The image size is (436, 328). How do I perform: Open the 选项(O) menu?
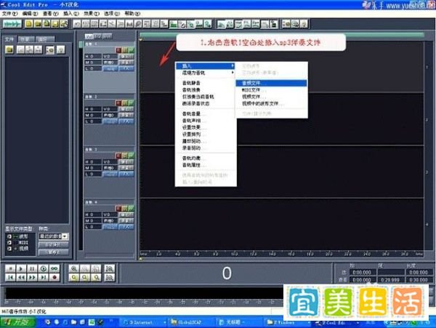coord(112,13)
